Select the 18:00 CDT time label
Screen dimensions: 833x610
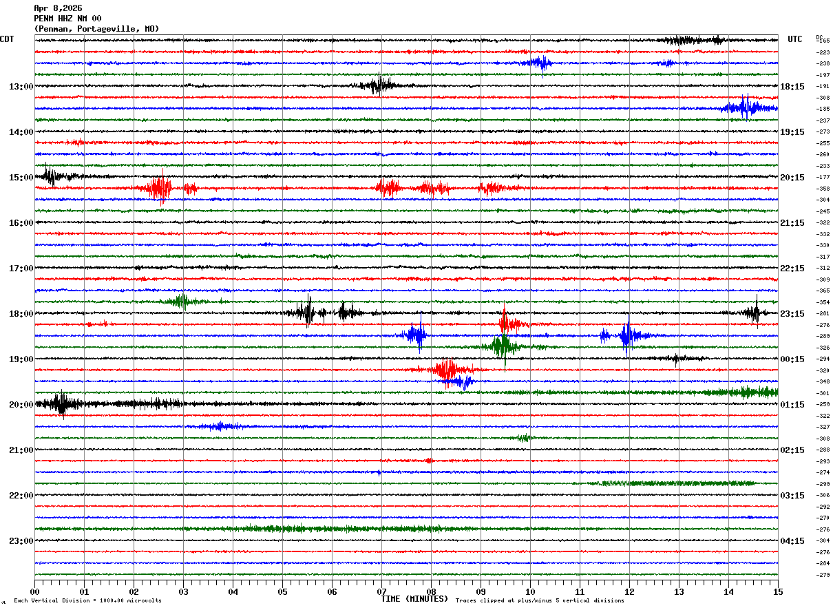click(21, 313)
